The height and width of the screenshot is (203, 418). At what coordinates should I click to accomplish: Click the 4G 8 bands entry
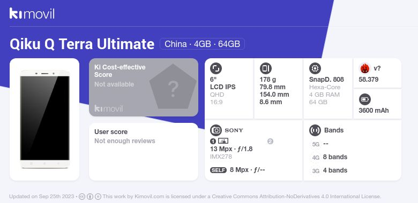point(329,157)
